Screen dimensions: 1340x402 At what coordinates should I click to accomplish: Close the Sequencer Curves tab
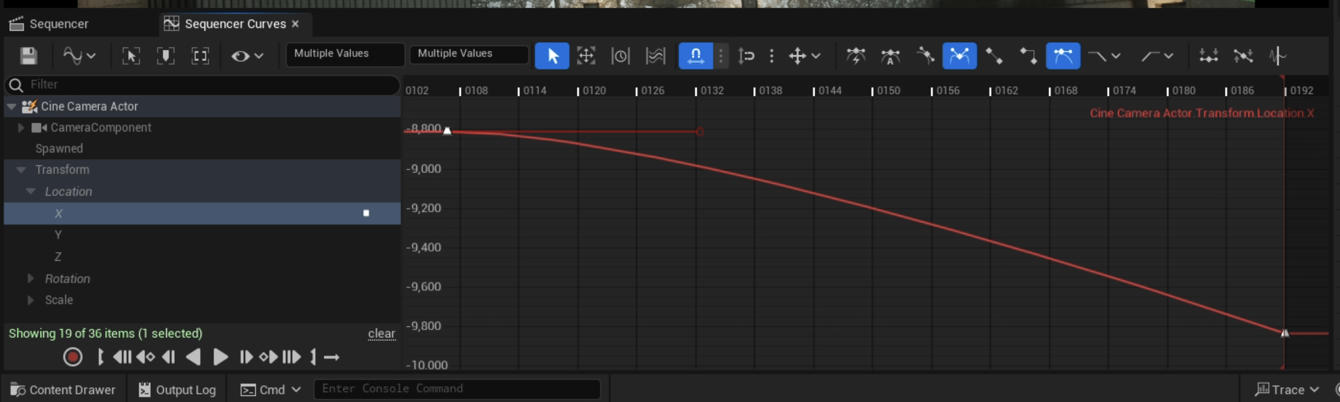click(295, 24)
